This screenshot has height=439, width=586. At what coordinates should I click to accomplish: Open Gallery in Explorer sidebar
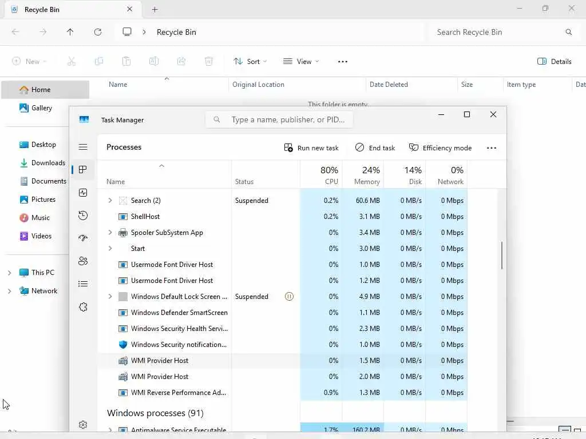[x=36, y=108]
